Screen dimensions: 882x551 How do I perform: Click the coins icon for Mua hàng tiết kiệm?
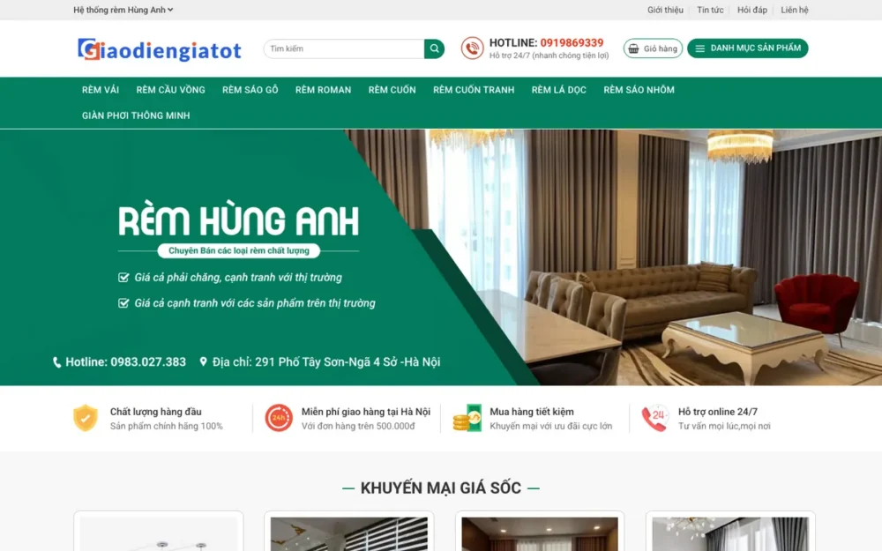(x=467, y=418)
